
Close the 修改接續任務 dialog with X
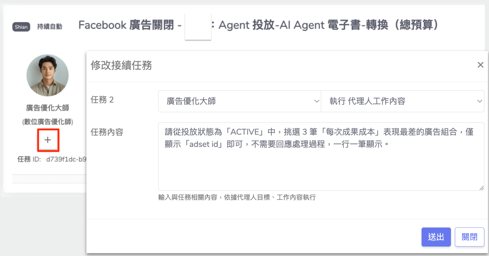(x=480, y=65)
